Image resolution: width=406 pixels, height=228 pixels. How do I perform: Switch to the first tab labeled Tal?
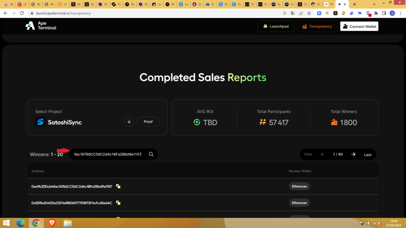9,4
